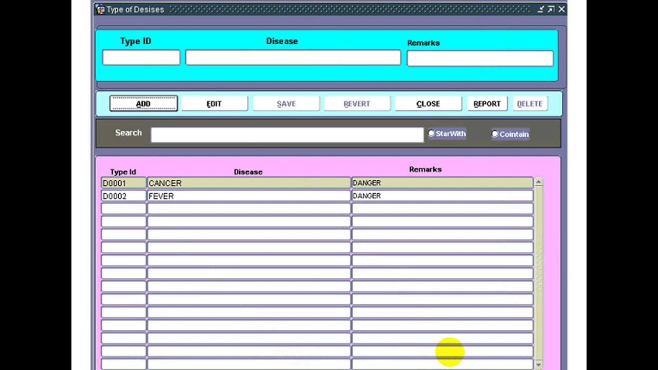Click the EDIT button

click(x=214, y=104)
